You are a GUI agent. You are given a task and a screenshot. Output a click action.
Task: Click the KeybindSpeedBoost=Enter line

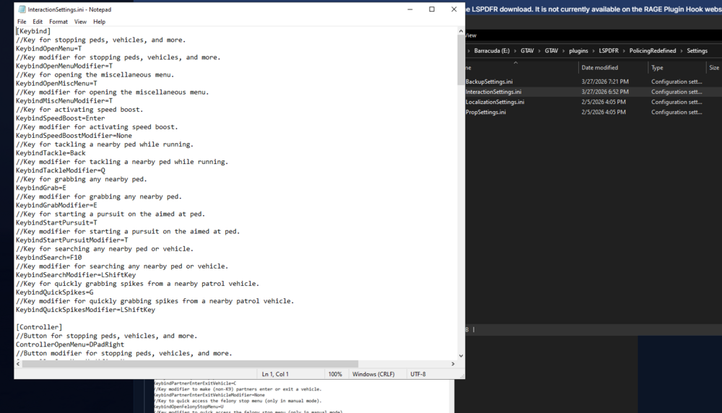point(61,118)
